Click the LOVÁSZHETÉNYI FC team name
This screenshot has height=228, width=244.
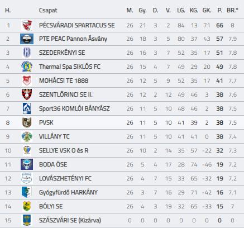point(65,178)
